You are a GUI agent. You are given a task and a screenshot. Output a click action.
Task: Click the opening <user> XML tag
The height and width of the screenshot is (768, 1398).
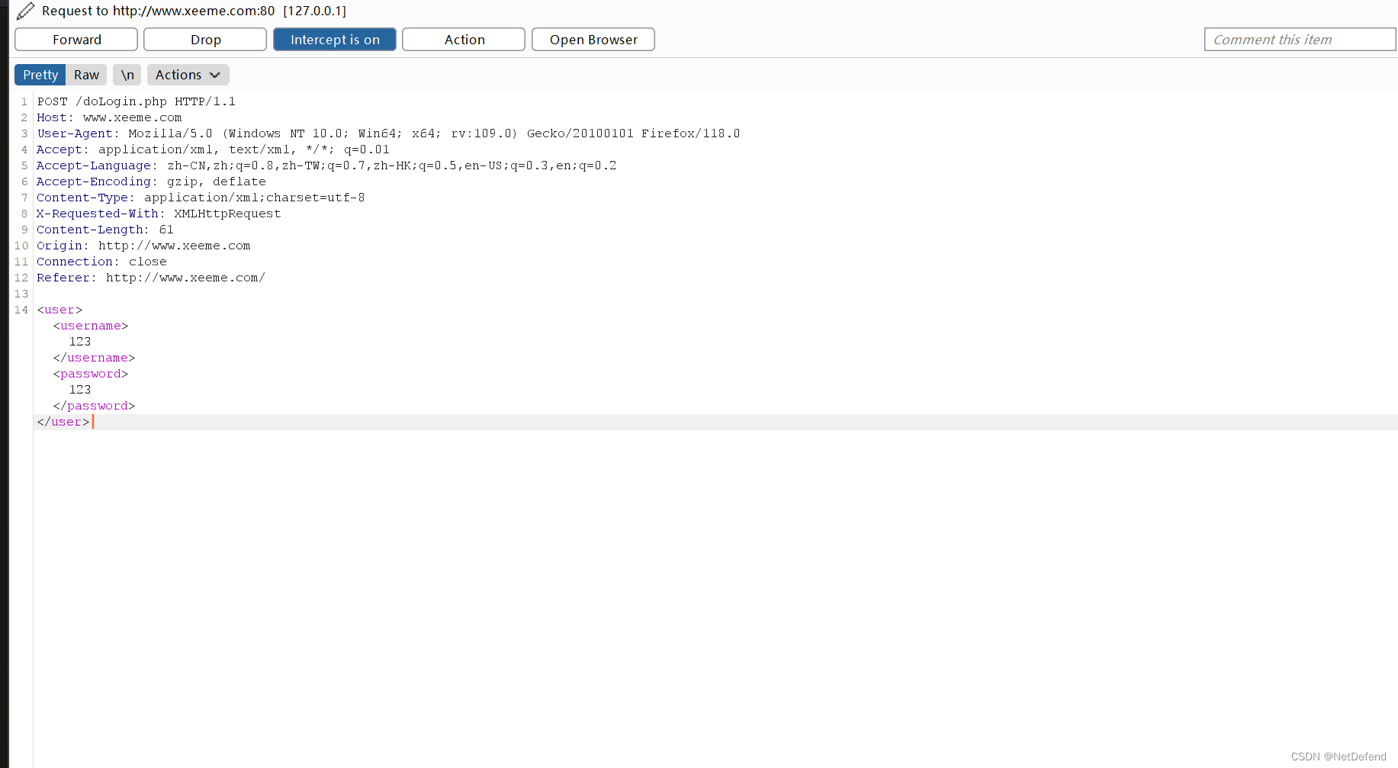(59, 310)
